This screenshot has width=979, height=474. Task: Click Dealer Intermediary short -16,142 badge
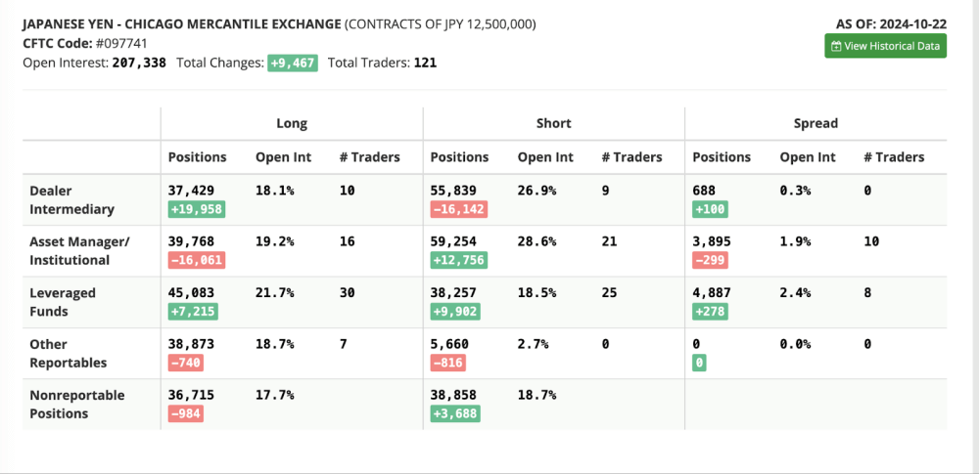[458, 209]
